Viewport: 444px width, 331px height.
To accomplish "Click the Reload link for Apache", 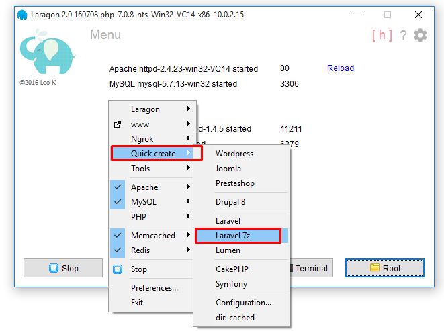I will [341, 68].
